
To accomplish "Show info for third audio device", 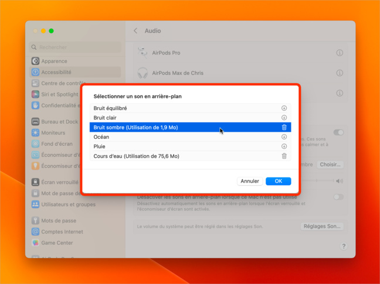I will [340, 93].
